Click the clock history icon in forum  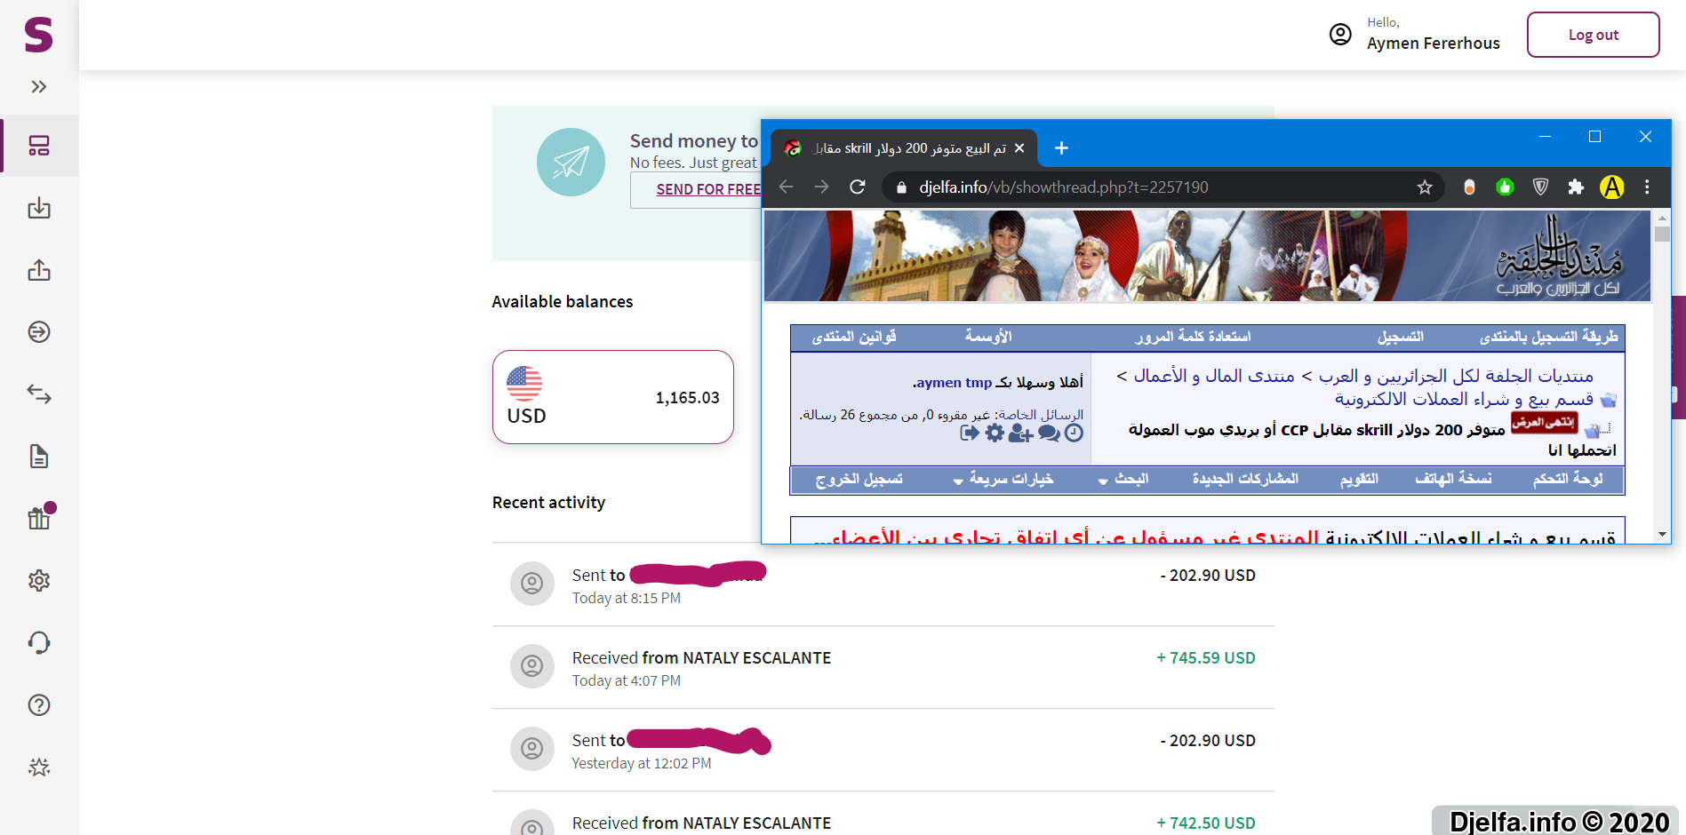click(1074, 433)
